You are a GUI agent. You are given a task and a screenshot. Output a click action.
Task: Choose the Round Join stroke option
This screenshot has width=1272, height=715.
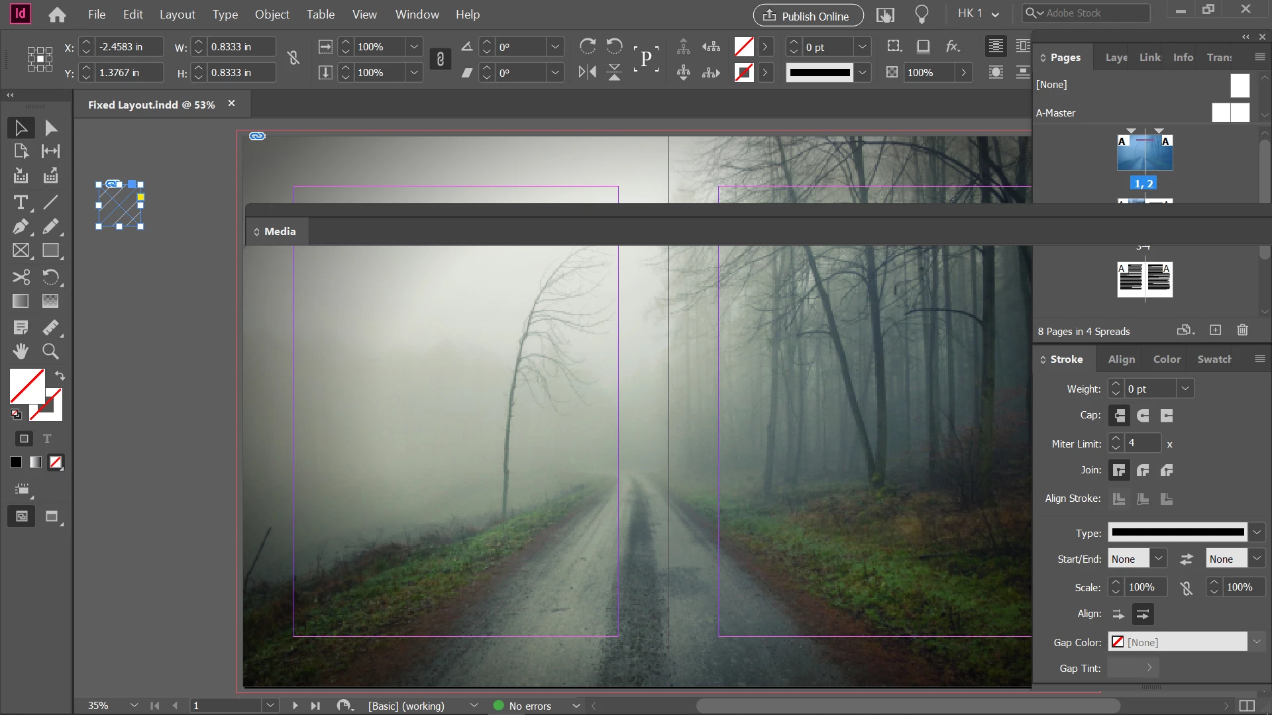pyautogui.click(x=1143, y=471)
